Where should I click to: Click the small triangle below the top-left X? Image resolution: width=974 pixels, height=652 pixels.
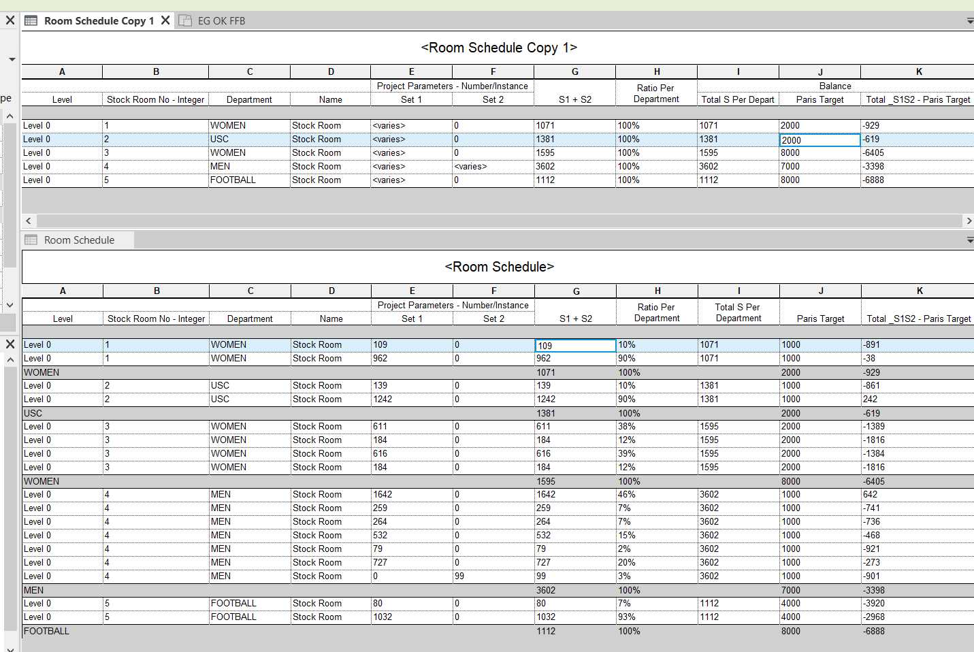point(11,59)
